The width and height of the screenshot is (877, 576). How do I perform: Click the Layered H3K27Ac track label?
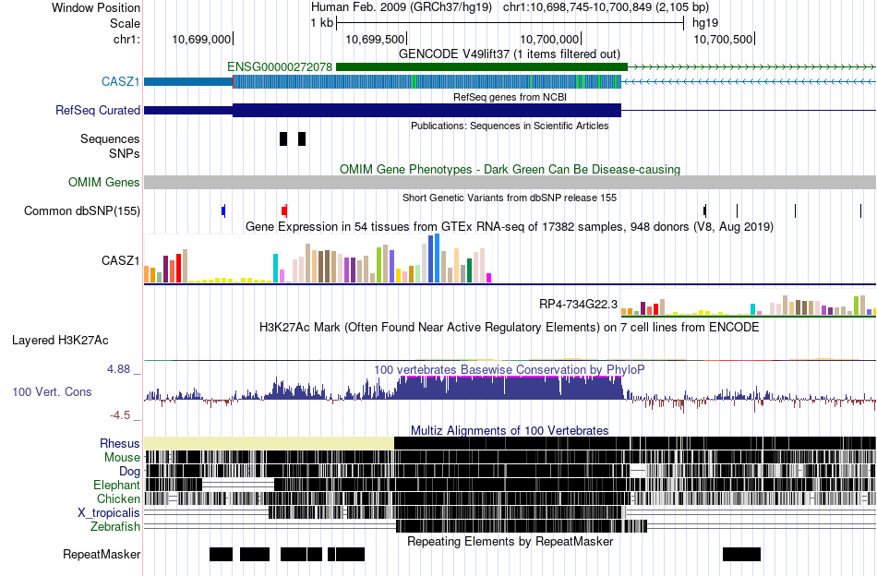coord(60,340)
